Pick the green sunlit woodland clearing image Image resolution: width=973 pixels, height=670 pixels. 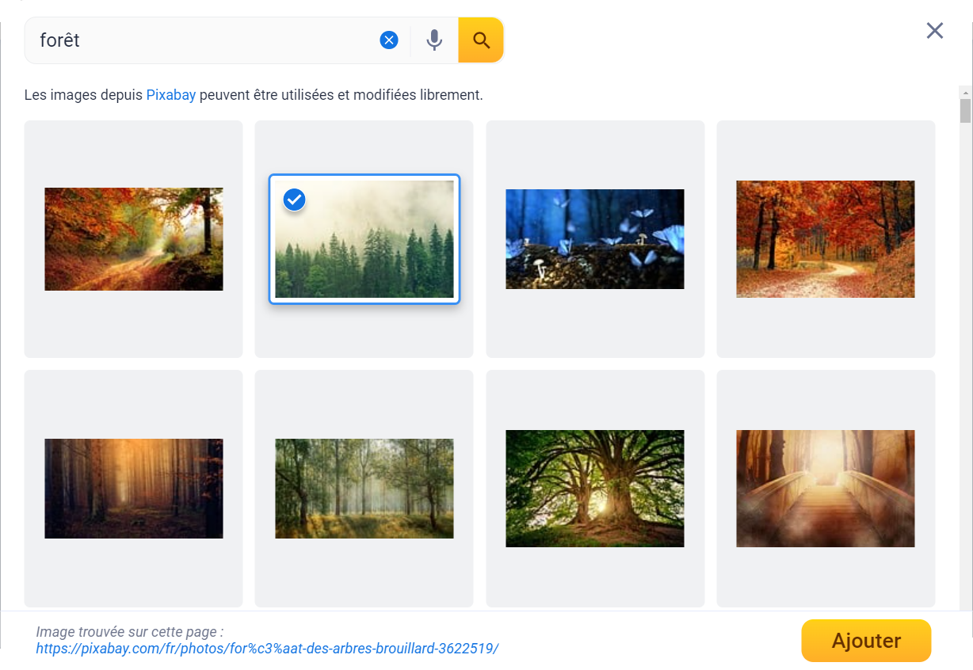pos(364,489)
